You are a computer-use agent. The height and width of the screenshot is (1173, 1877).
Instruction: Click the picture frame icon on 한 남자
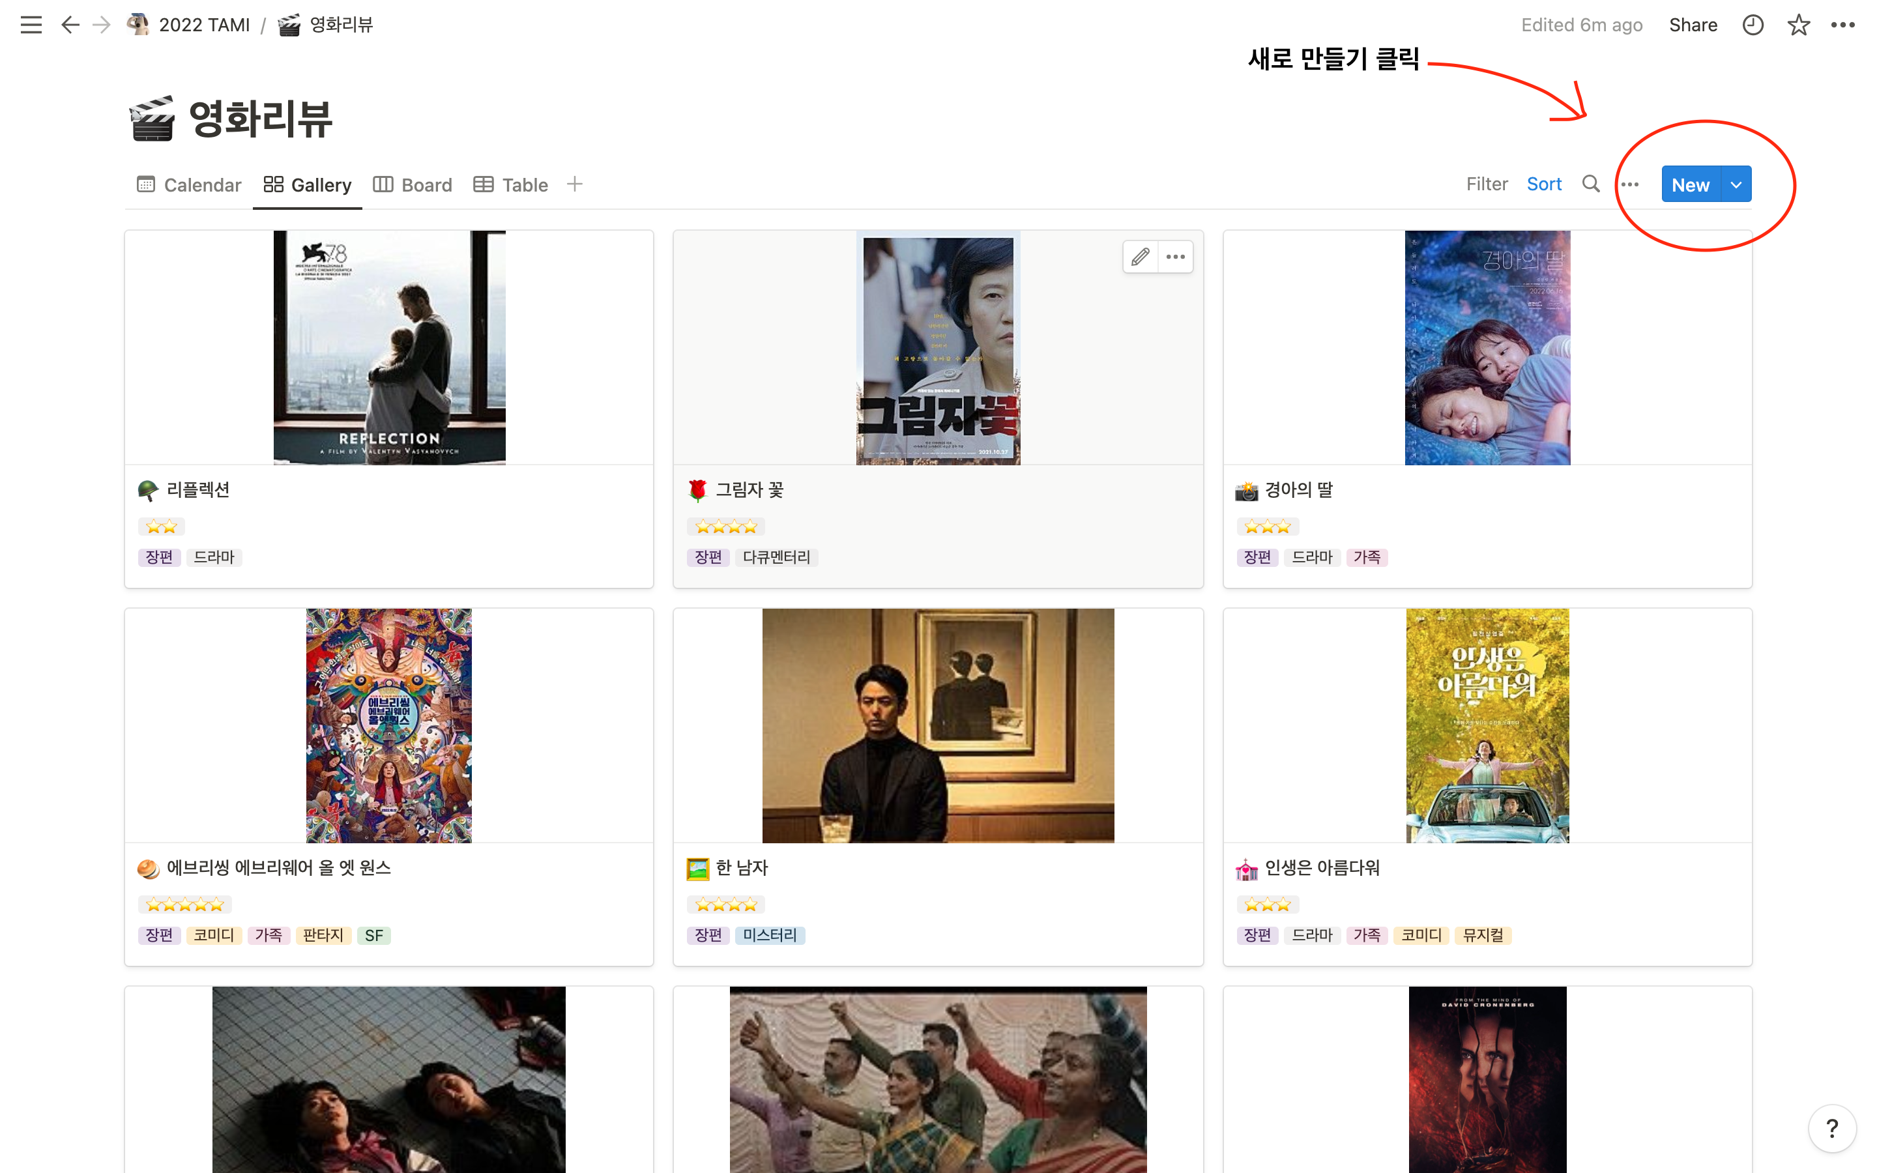pos(697,868)
